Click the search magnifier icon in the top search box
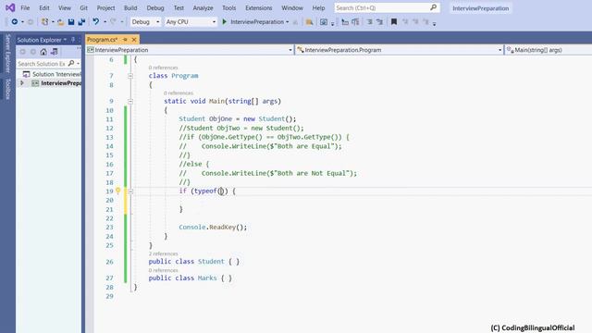Viewport: 592px width, 333px height. click(434, 7)
